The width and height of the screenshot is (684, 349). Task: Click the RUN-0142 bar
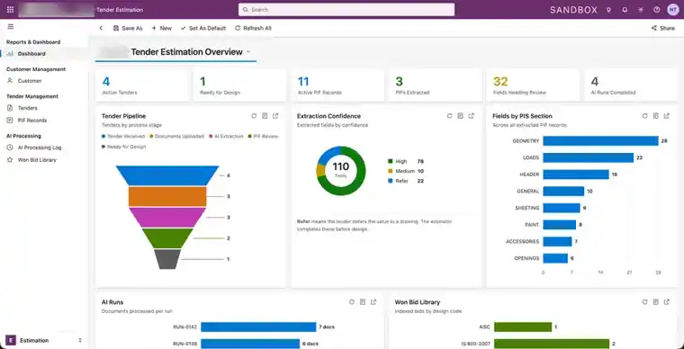pyautogui.click(x=258, y=327)
